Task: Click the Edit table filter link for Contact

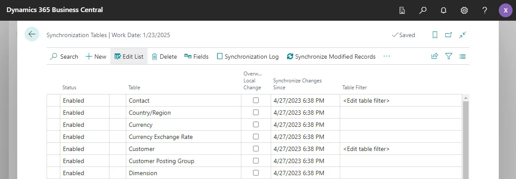Action: coord(366,100)
